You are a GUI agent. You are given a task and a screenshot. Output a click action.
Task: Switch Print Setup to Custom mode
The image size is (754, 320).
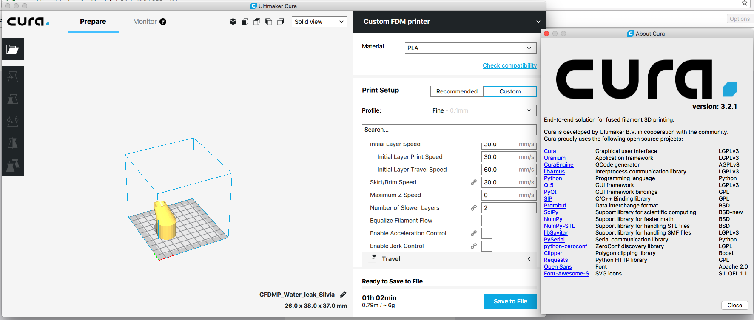click(x=510, y=91)
